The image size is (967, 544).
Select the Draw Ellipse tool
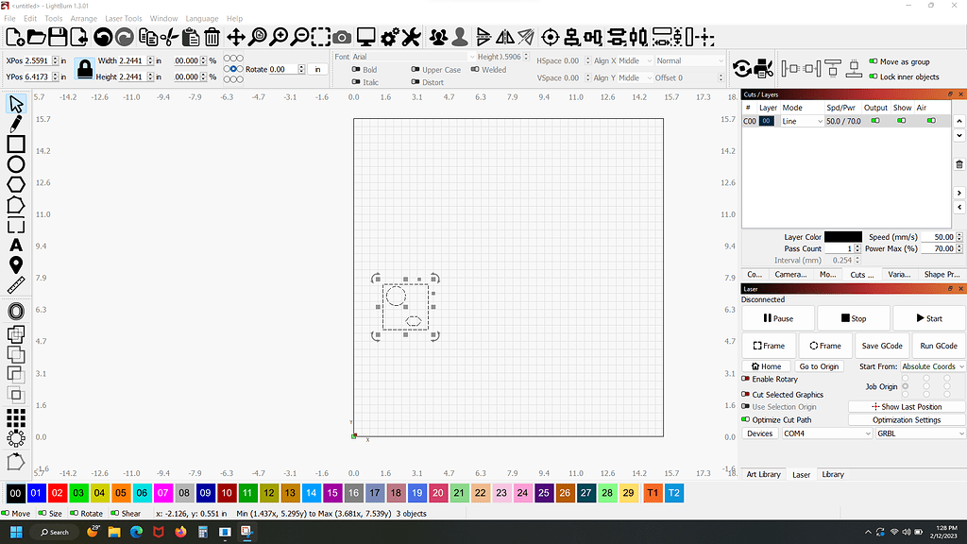tap(16, 164)
